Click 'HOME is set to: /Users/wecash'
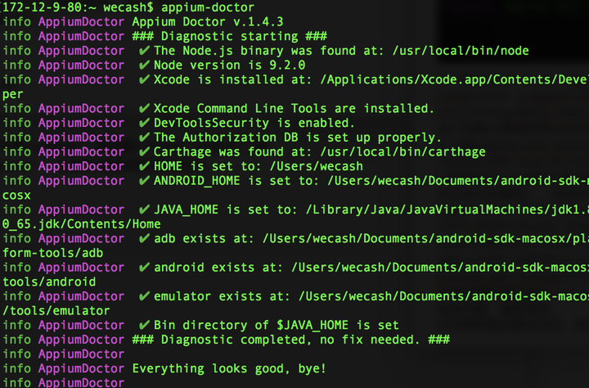This screenshot has width=589, height=388. (259, 166)
